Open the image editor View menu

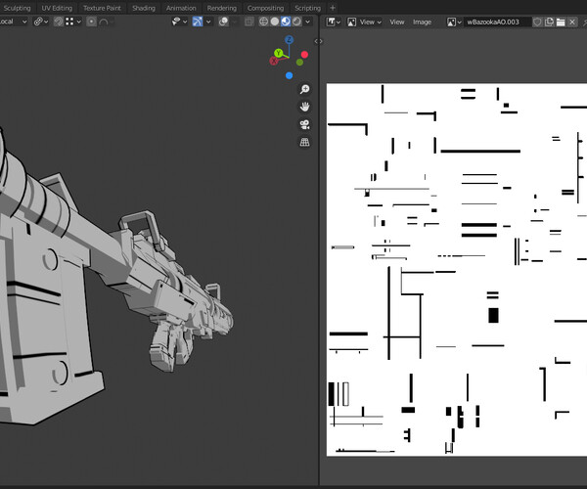coord(397,22)
